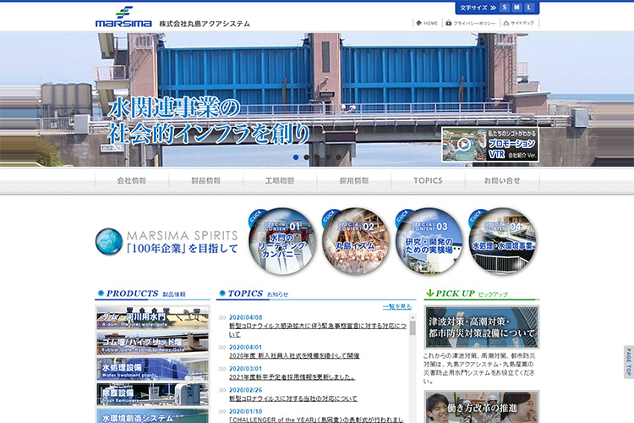Open 水処理設備 product banner
634x423 pixels.
[152, 369]
